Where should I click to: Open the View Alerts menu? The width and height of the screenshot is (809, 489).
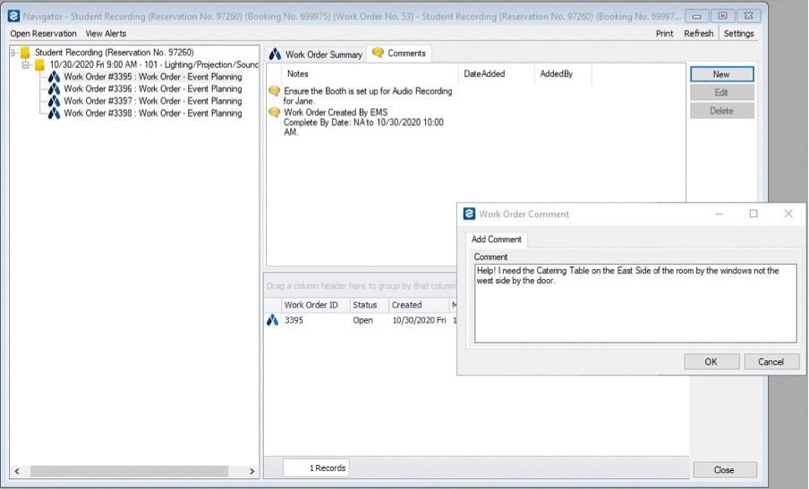(106, 33)
